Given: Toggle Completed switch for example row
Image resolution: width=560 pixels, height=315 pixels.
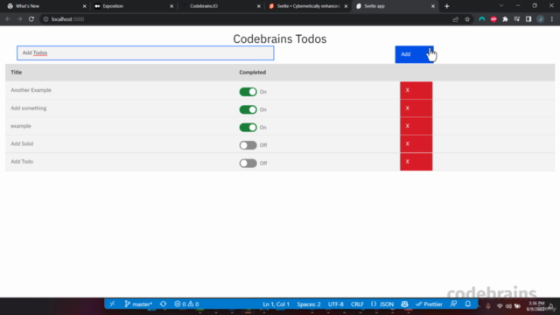Looking at the screenshot, I should [248, 128].
